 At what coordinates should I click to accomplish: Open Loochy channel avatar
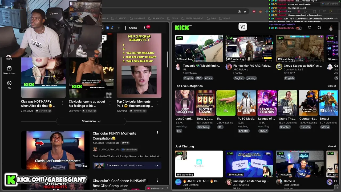tap(229, 67)
